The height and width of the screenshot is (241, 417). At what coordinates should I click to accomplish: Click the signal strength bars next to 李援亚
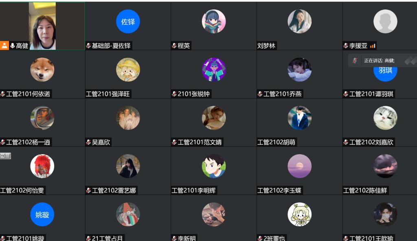tap(373, 46)
